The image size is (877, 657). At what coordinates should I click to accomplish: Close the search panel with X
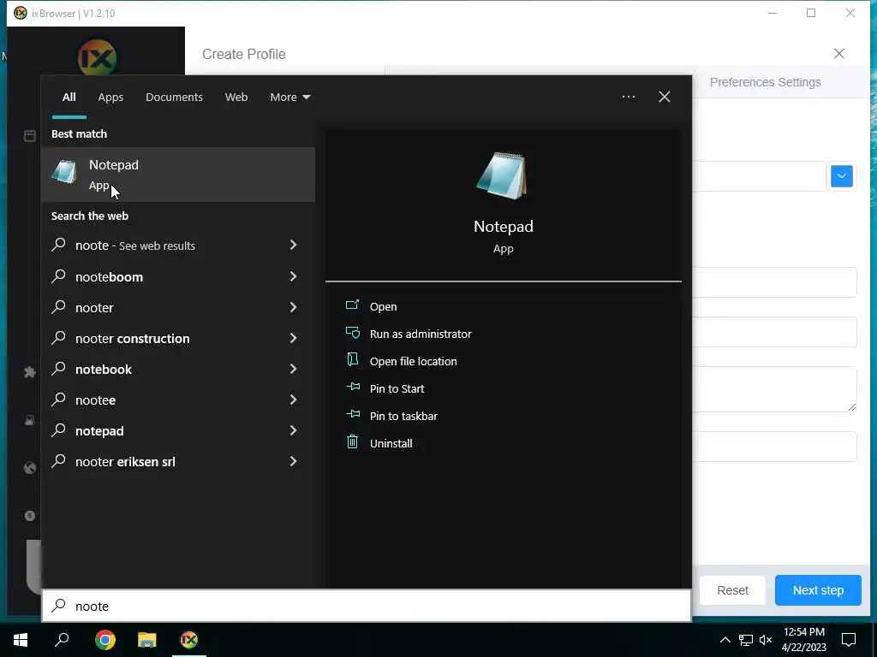(664, 97)
